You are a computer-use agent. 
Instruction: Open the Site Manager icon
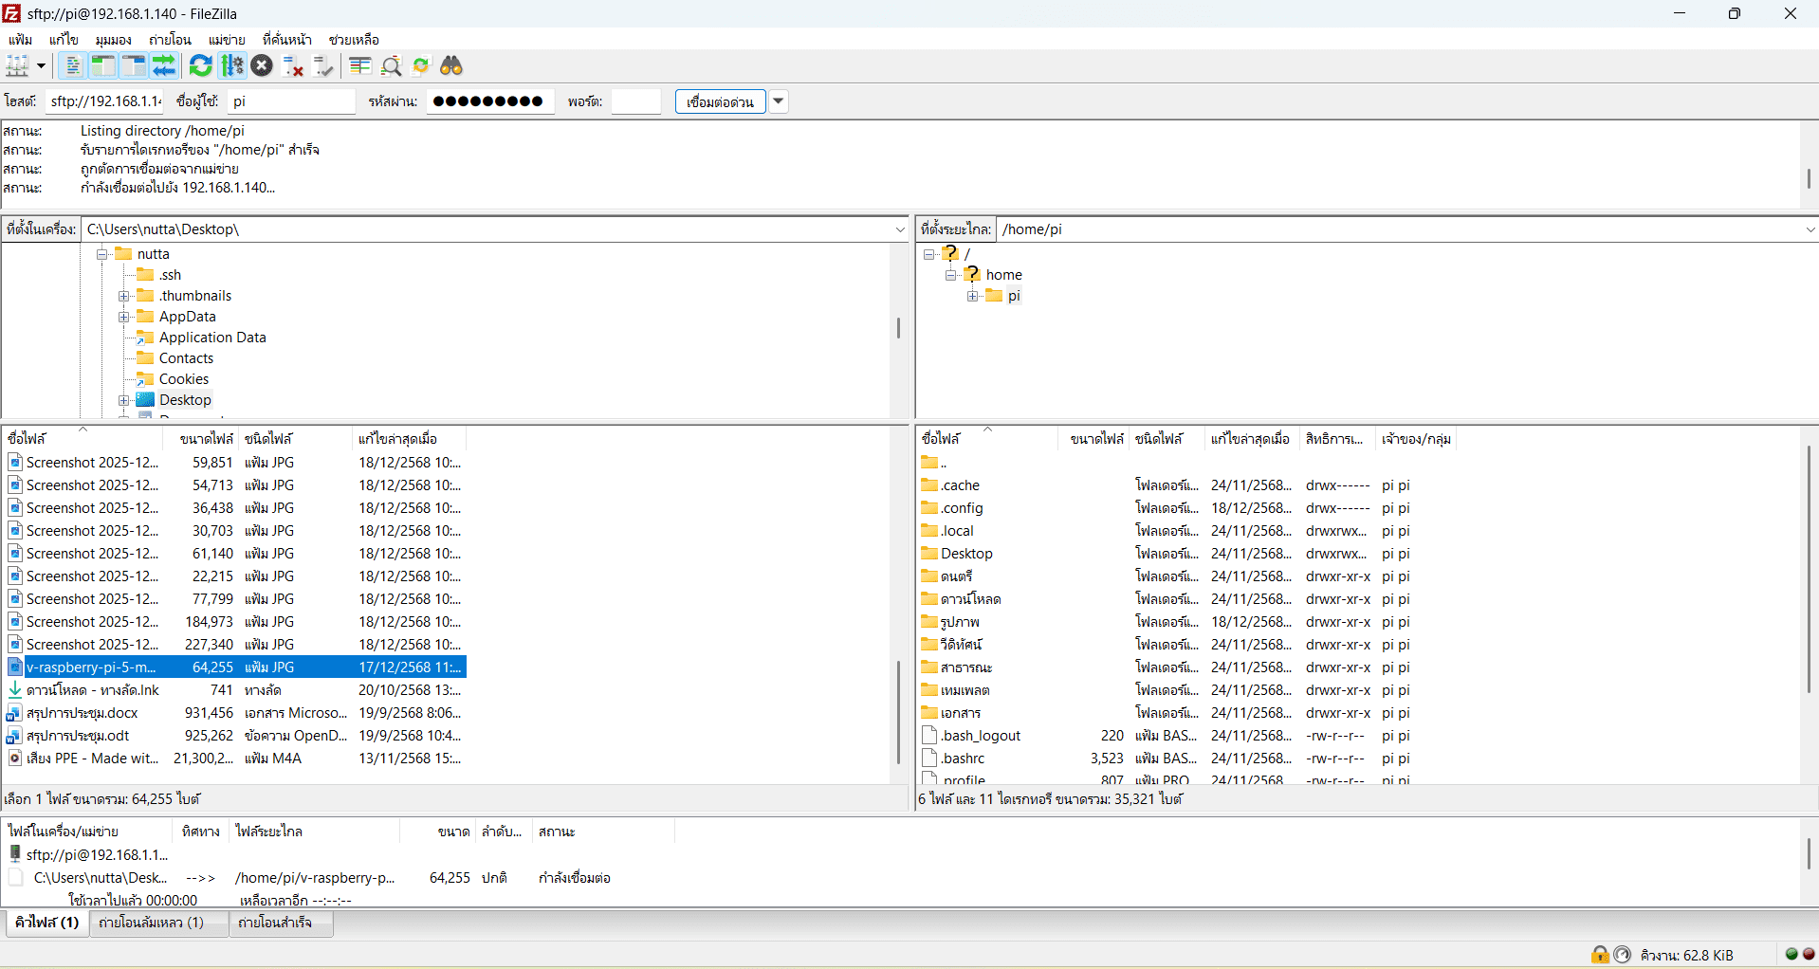pos(18,65)
